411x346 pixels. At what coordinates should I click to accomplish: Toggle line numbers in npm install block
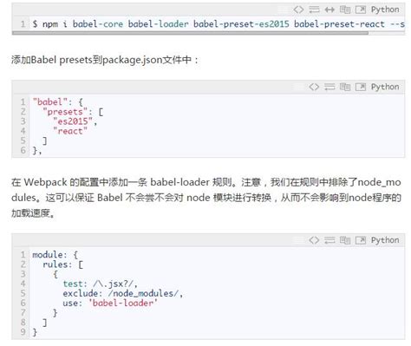click(x=314, y=10)
